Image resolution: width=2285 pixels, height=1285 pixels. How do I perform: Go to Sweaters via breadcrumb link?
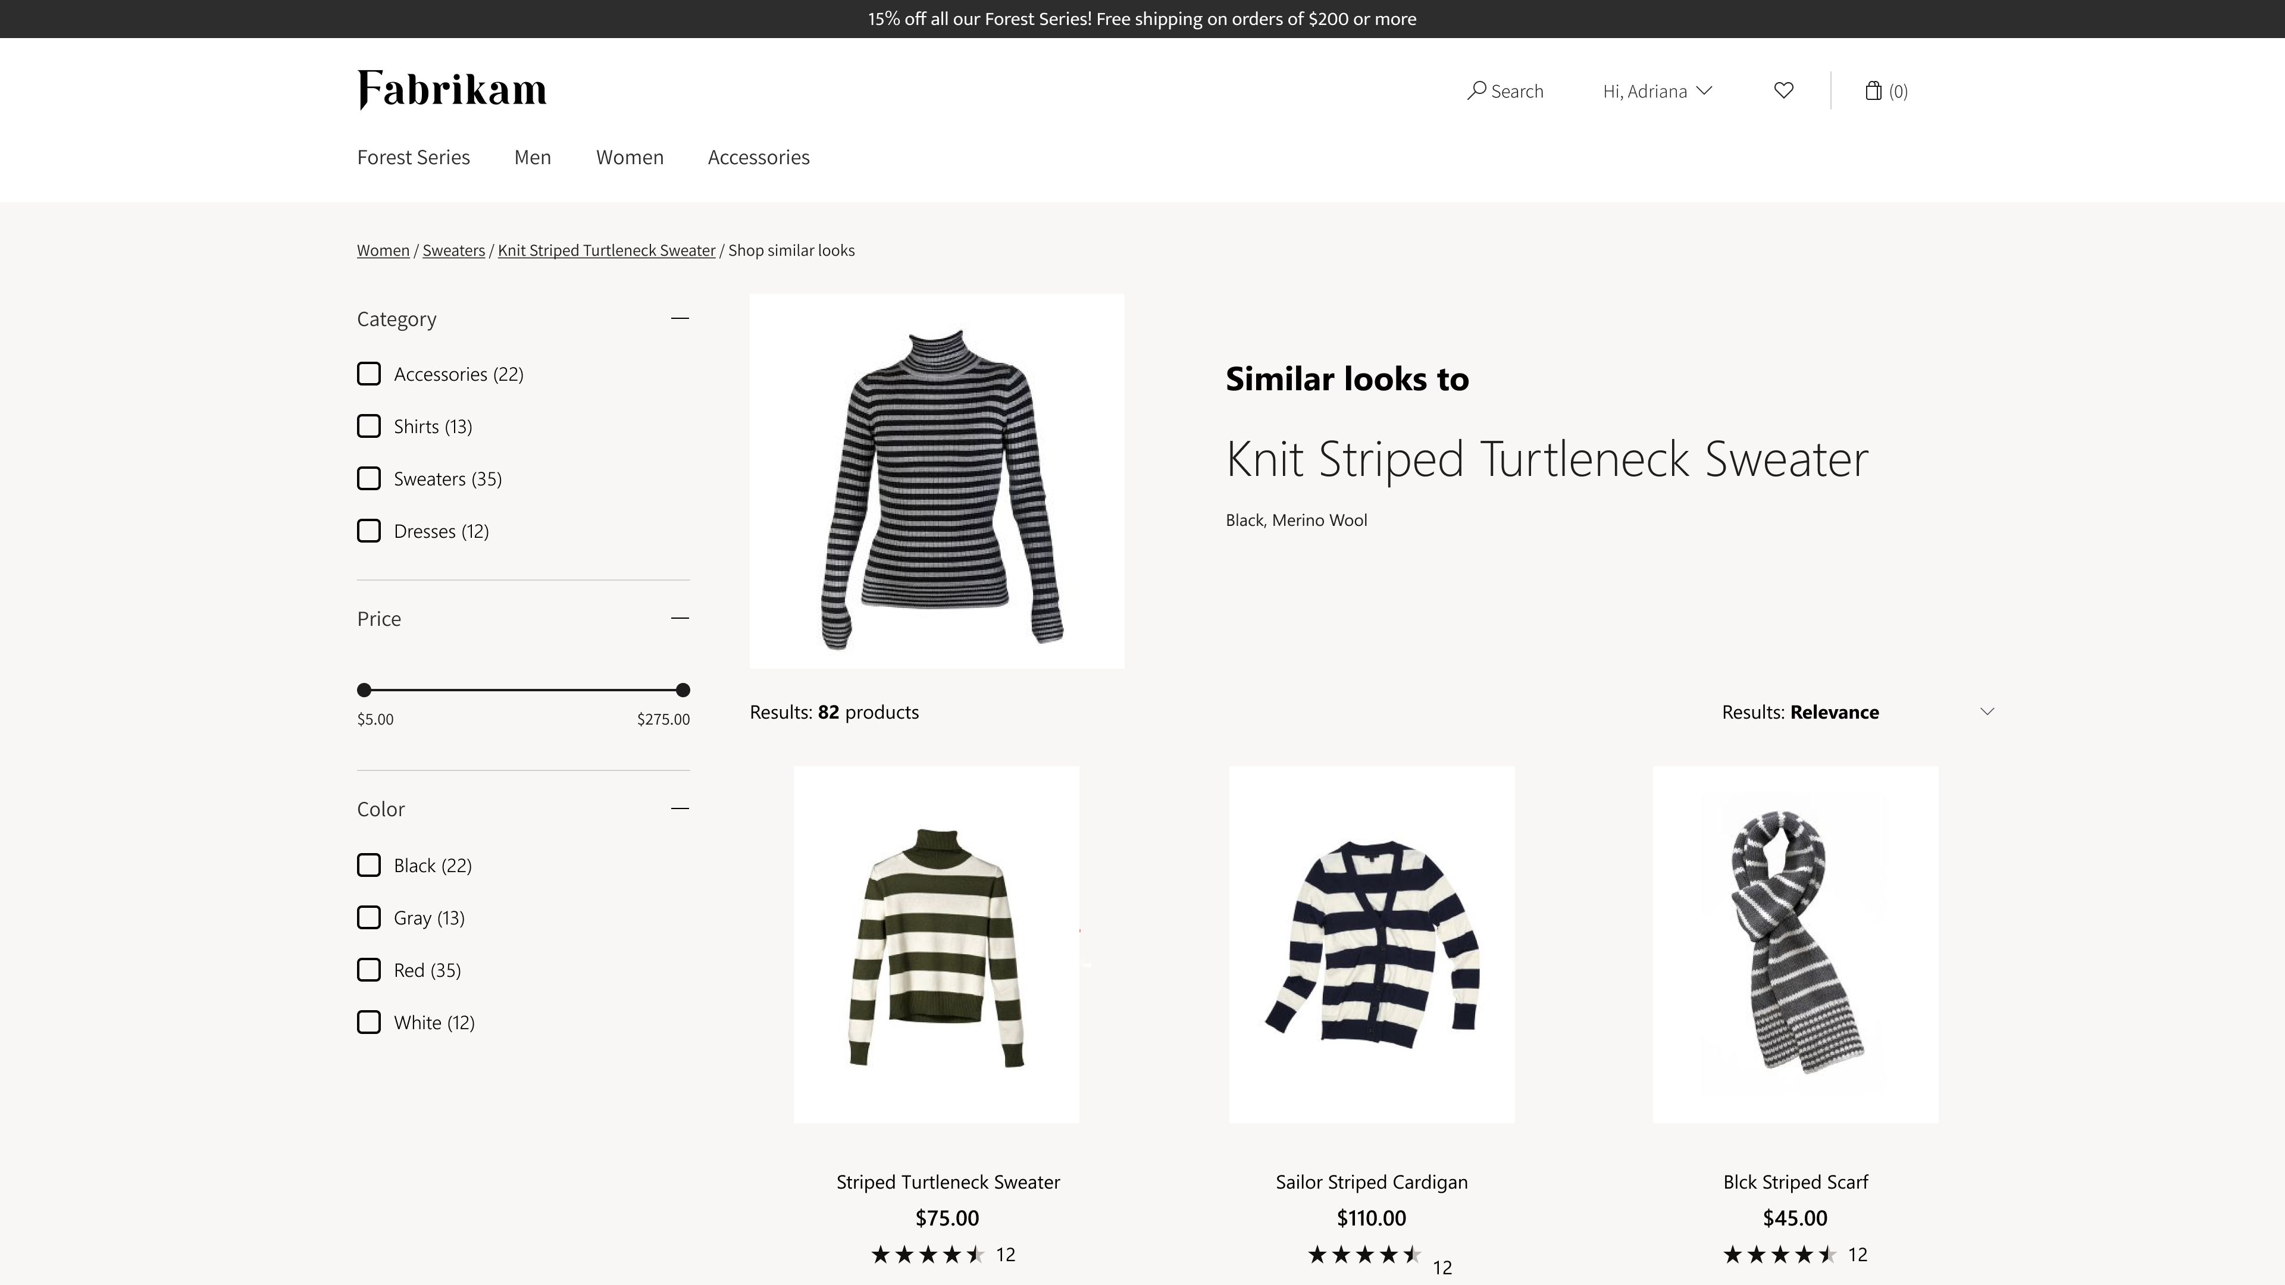pyautogui.click(x=453, y=250)
